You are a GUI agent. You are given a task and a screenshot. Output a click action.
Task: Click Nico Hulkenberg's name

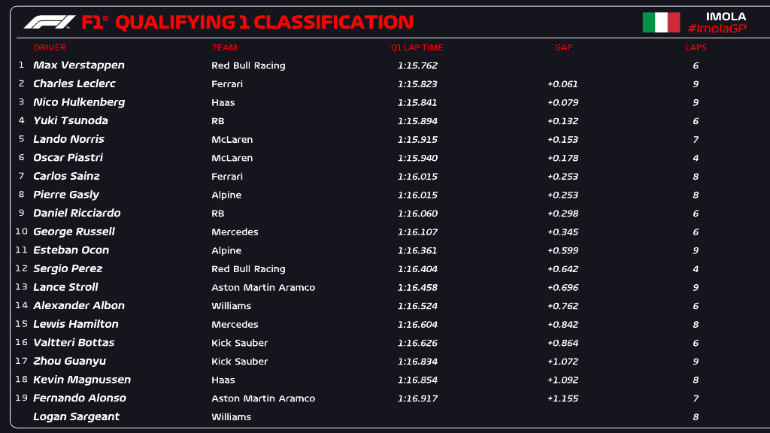79,102
